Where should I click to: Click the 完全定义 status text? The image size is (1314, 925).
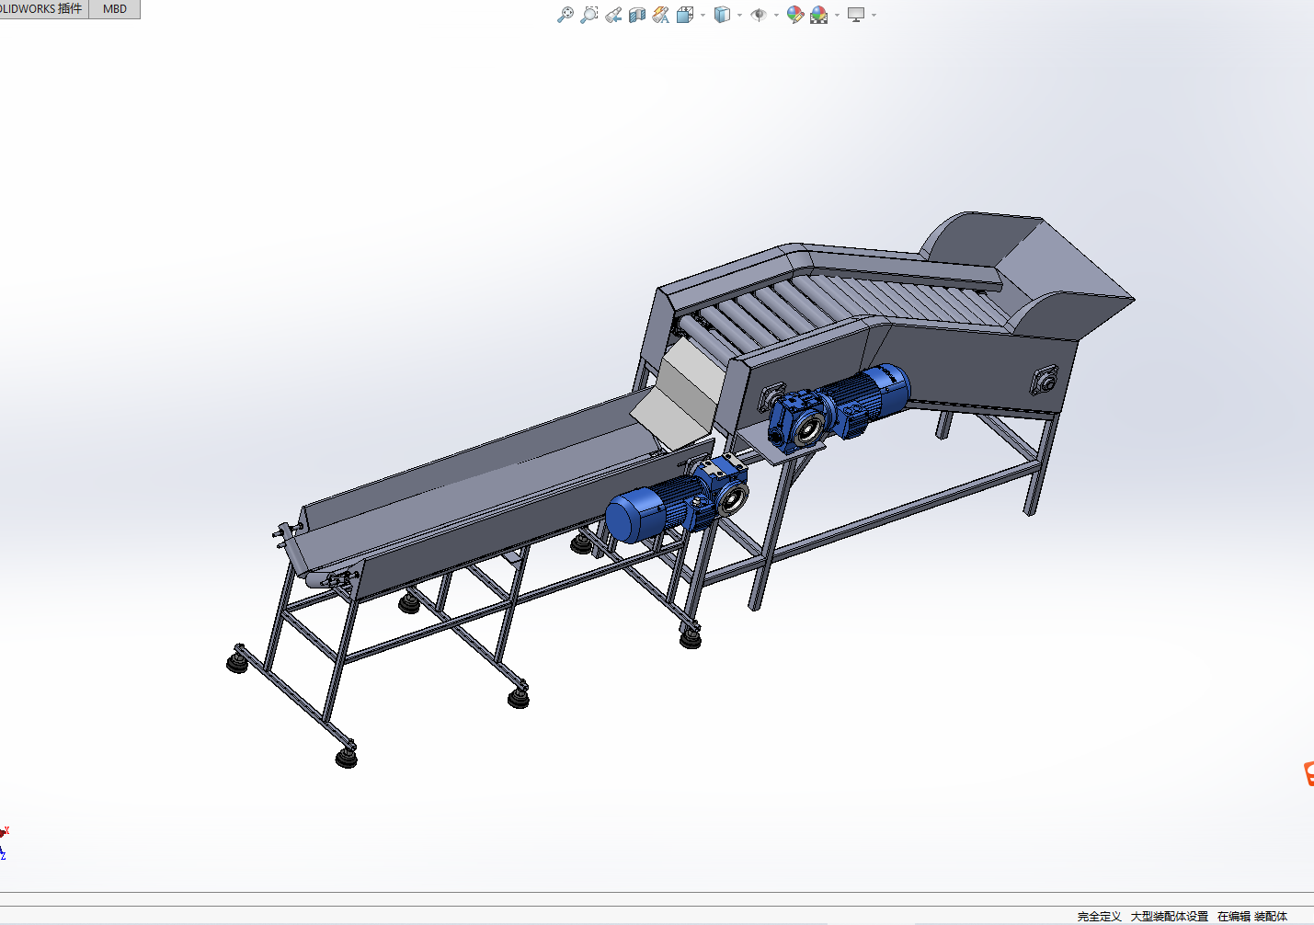click(x=1099, y=916)
